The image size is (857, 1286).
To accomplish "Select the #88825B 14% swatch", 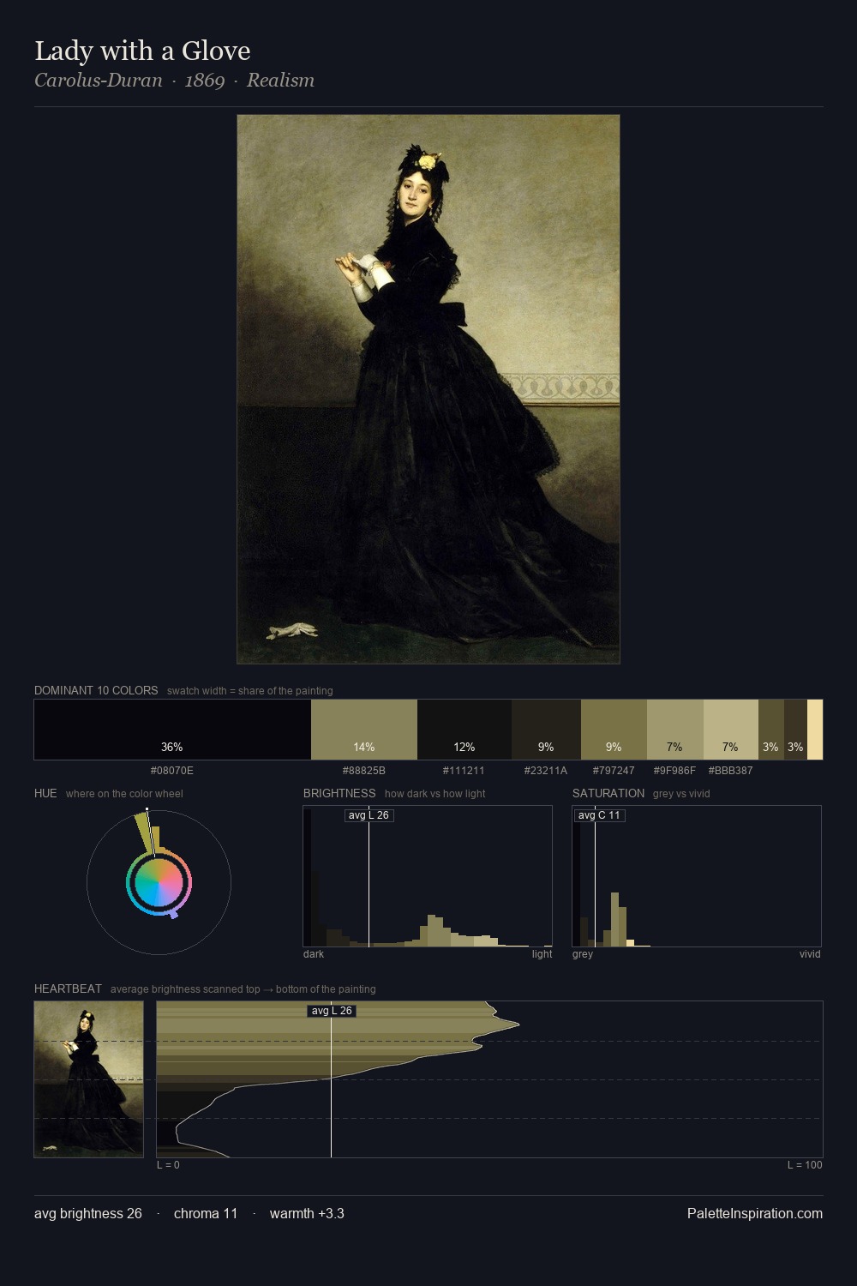I will coord(364,730).
